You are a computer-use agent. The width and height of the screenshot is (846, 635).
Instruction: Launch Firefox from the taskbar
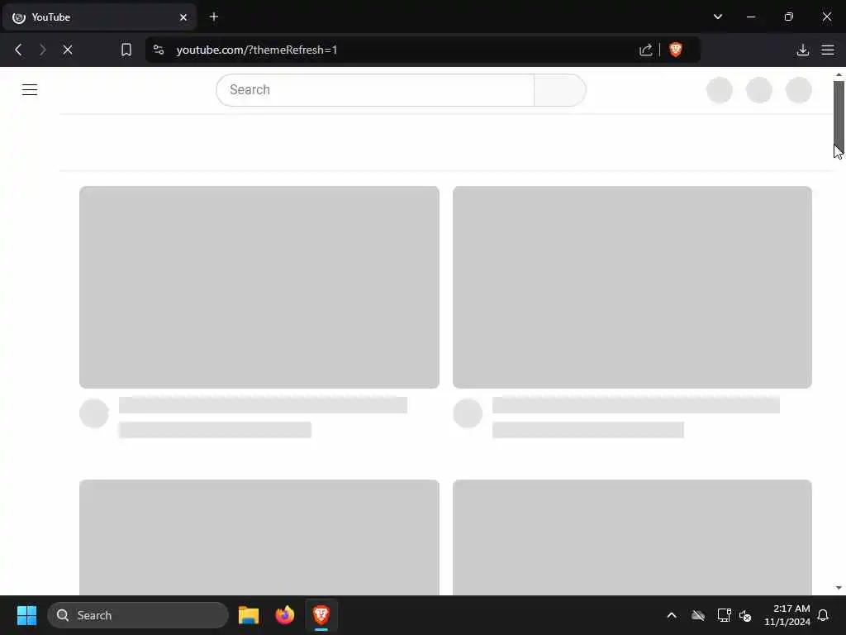pyautogui.click(x=285, y=615)
